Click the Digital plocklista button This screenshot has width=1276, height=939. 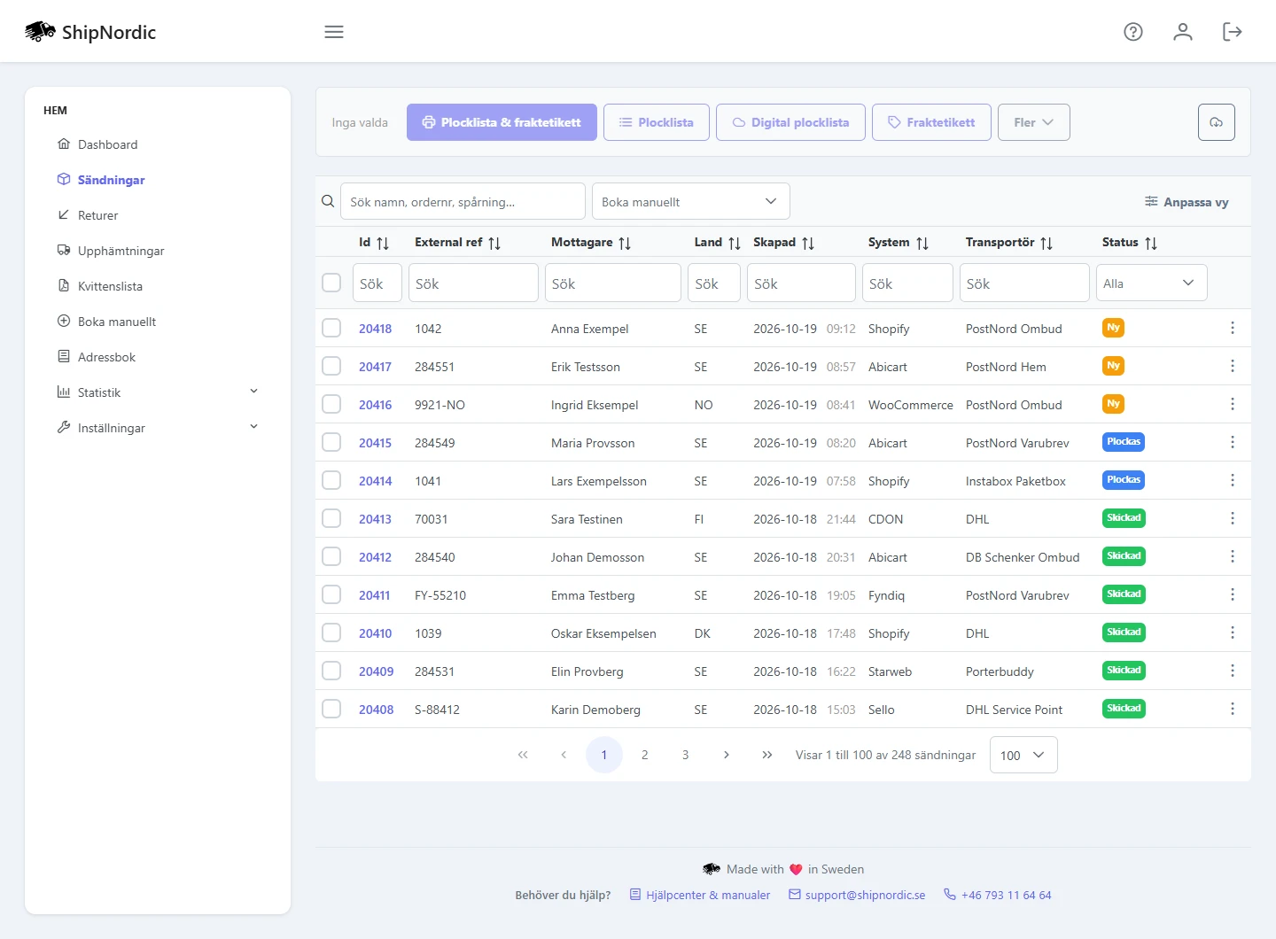point(790,122)
